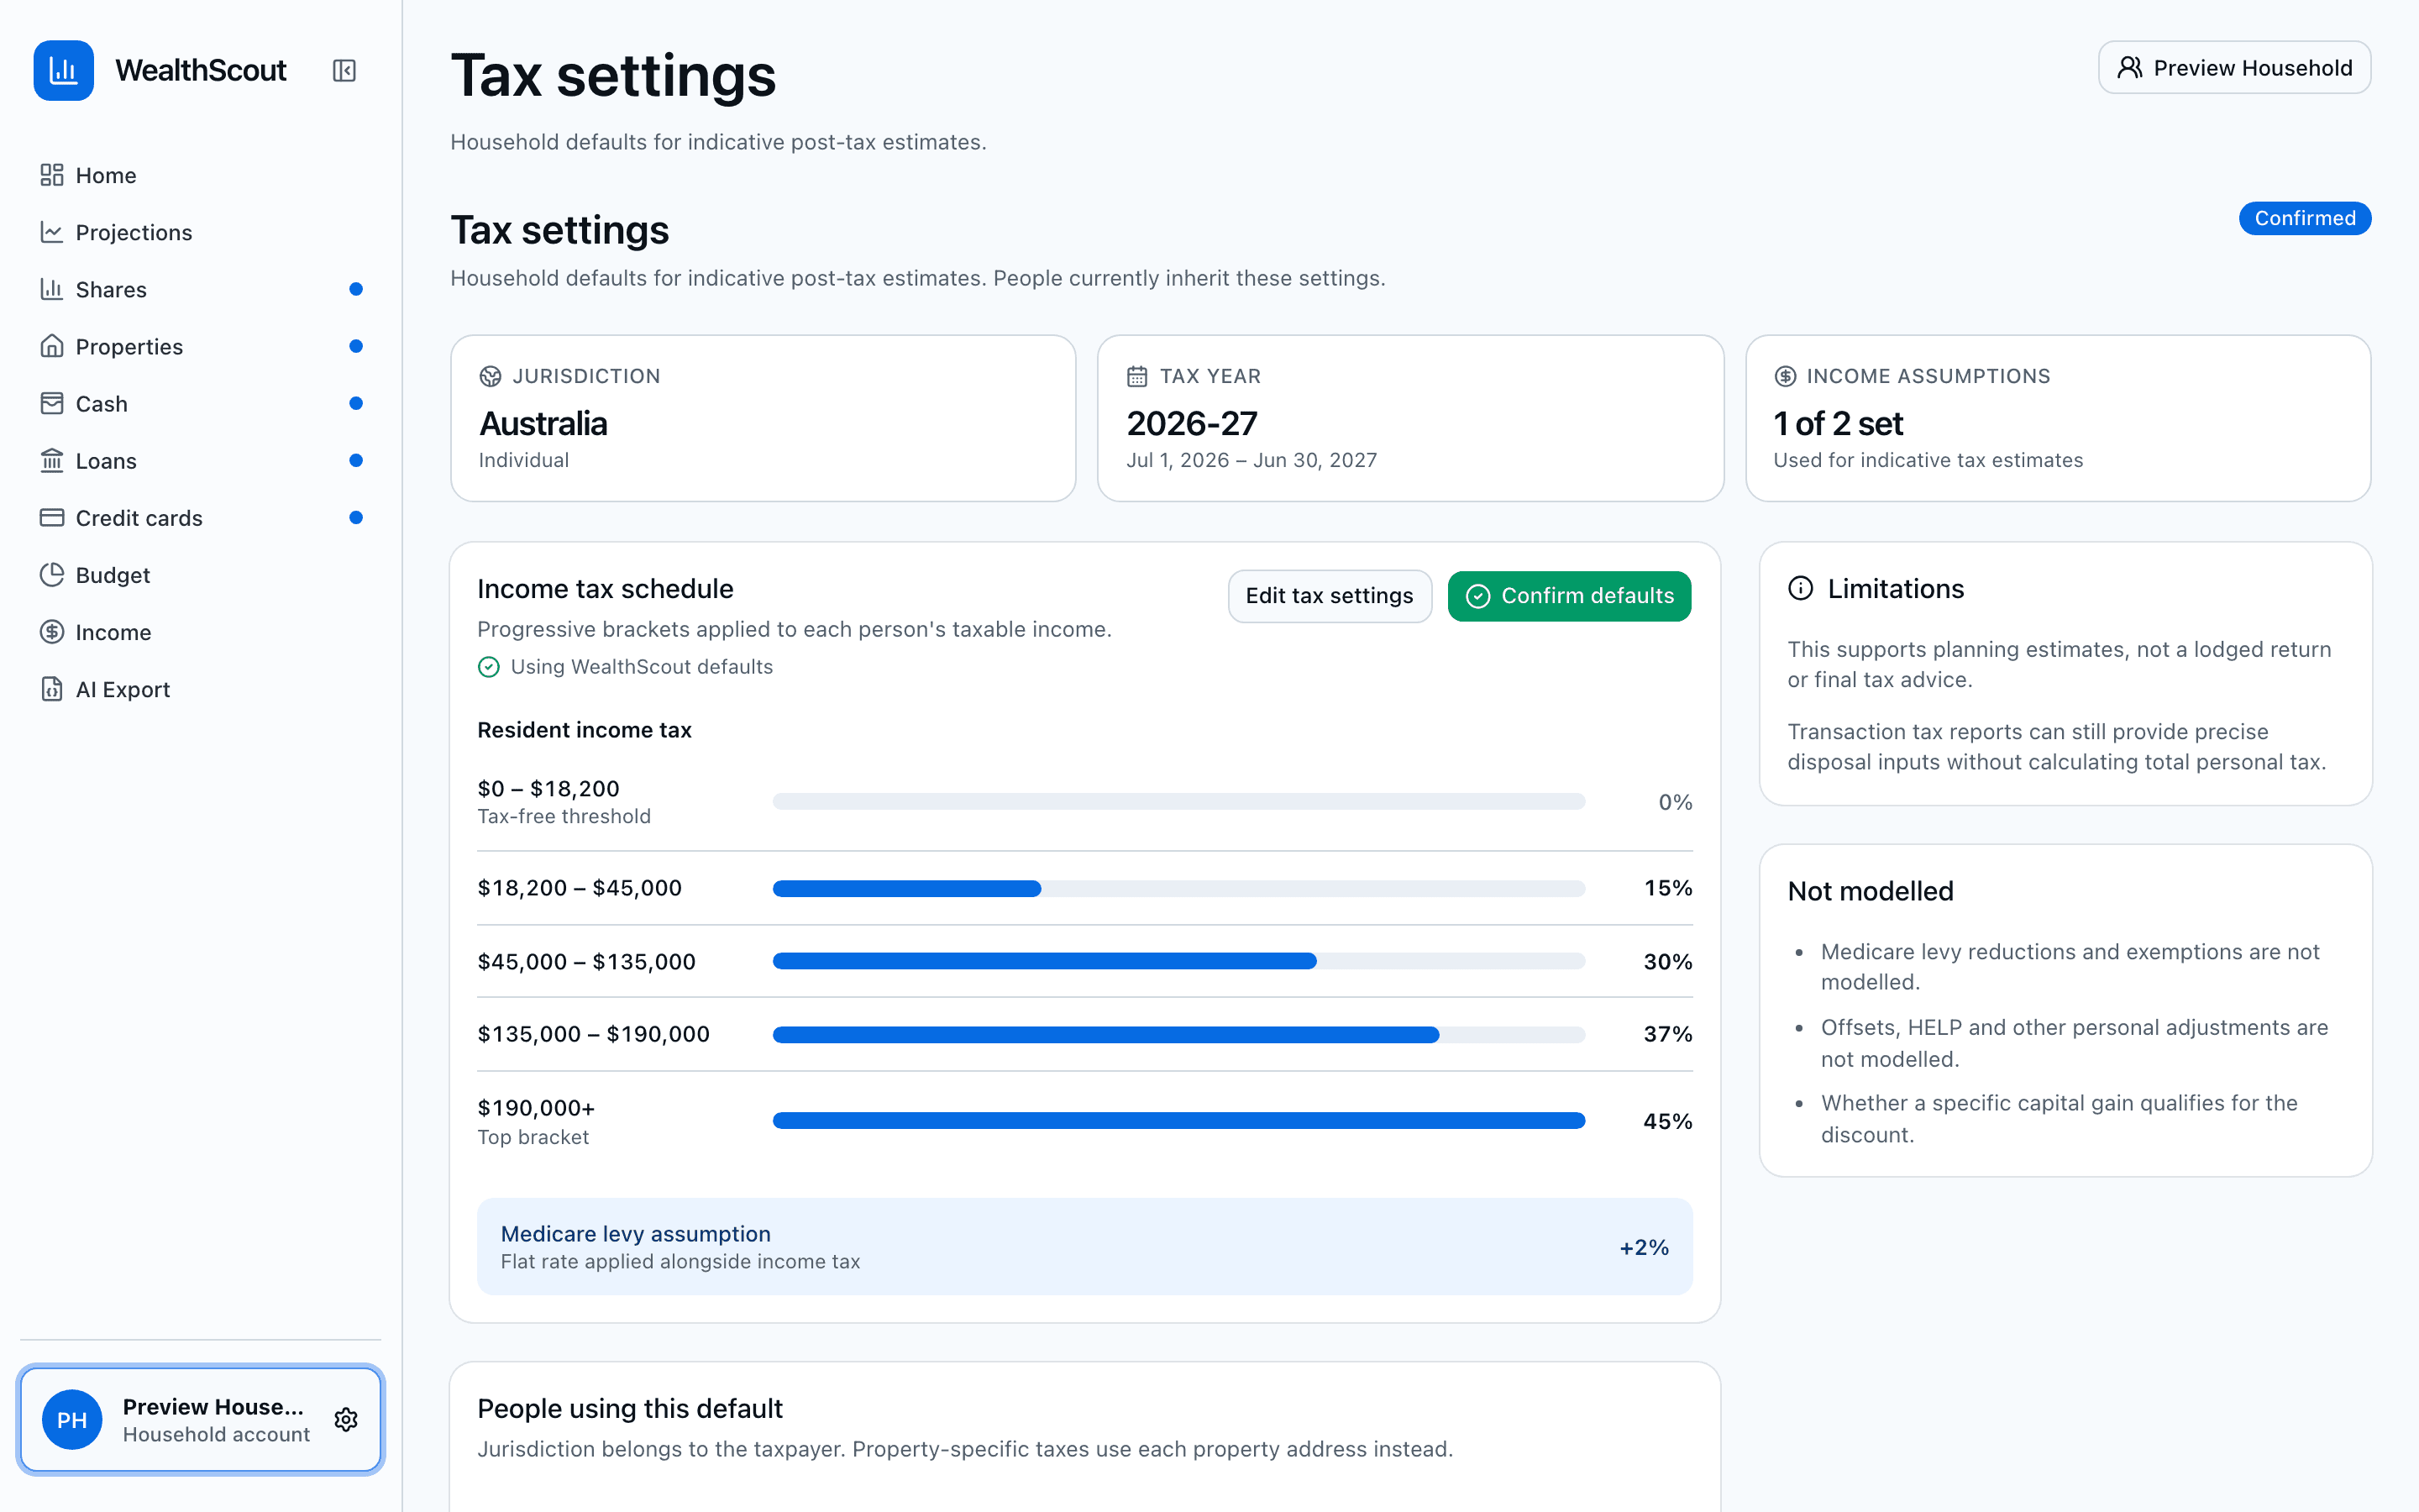Click the WealthScout logo icon
This screenshot has width=2419, height=1512.
(63, 70)
